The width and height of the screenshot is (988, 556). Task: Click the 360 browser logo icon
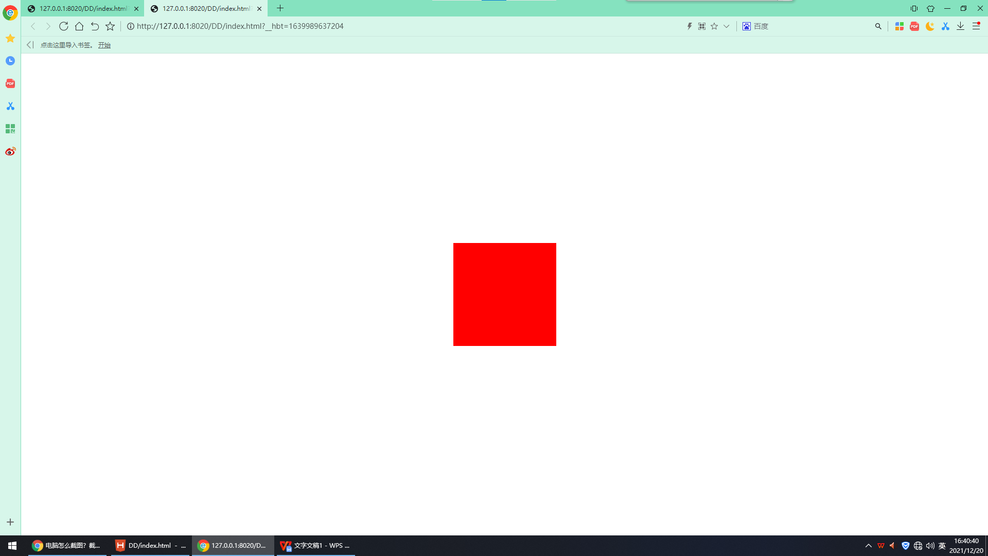[10, 12]
